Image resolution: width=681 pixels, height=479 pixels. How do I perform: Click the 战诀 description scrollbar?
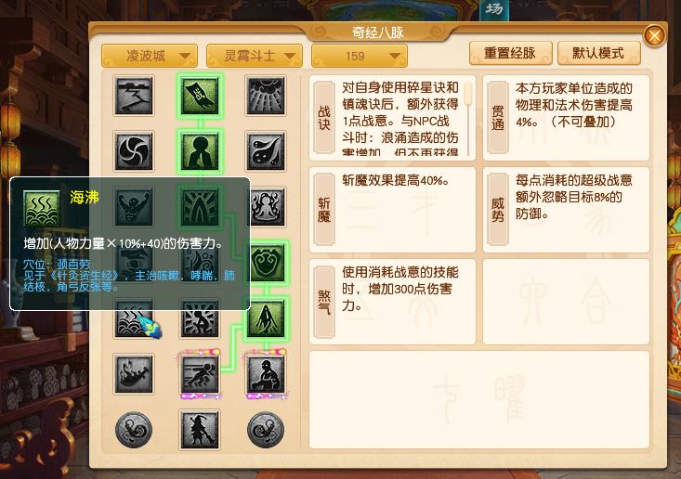468,117
